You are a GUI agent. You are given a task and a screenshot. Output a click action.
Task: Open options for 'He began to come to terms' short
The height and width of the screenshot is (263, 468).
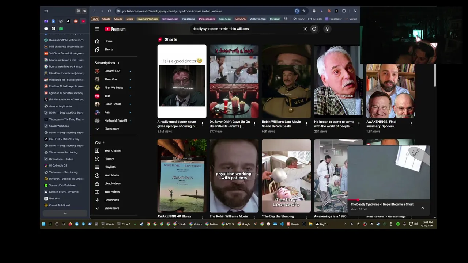[359, 124]
